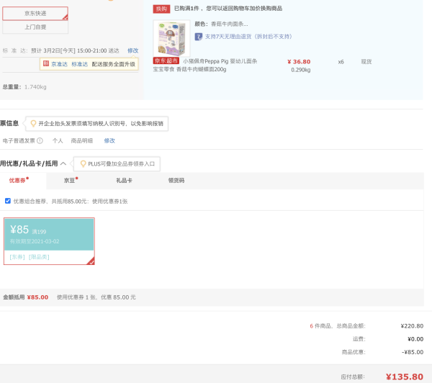Toggle 优惠组合推荐 checkbox
Image resolution: width=432 pixels, height=383 pixels.
8,201
